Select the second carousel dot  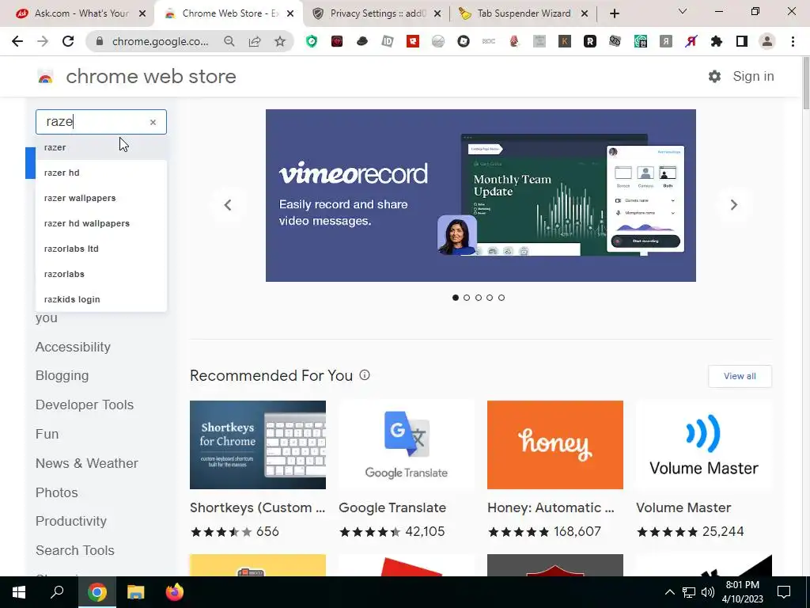(x=467, y=298)
